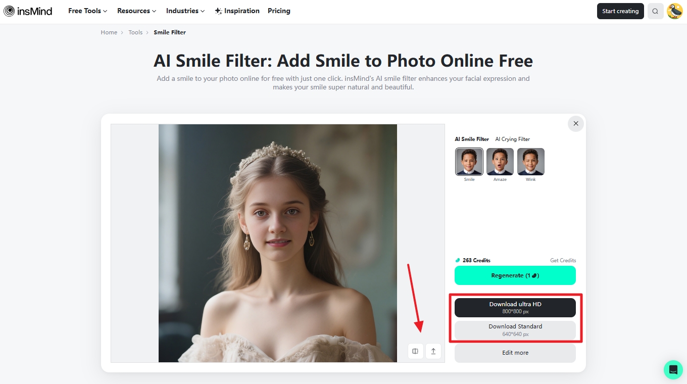Screen dimensions: 687x384
Task: Click Download ultra HD button
Action: coord(515,308)
